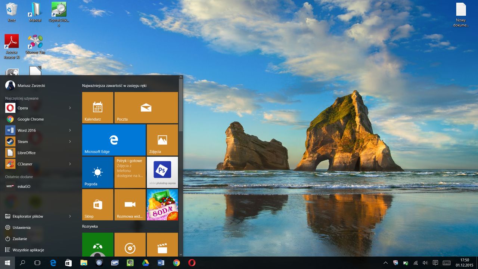
Task: Open the Mariusz Zarzecki account menu
Action: [25, 86]
